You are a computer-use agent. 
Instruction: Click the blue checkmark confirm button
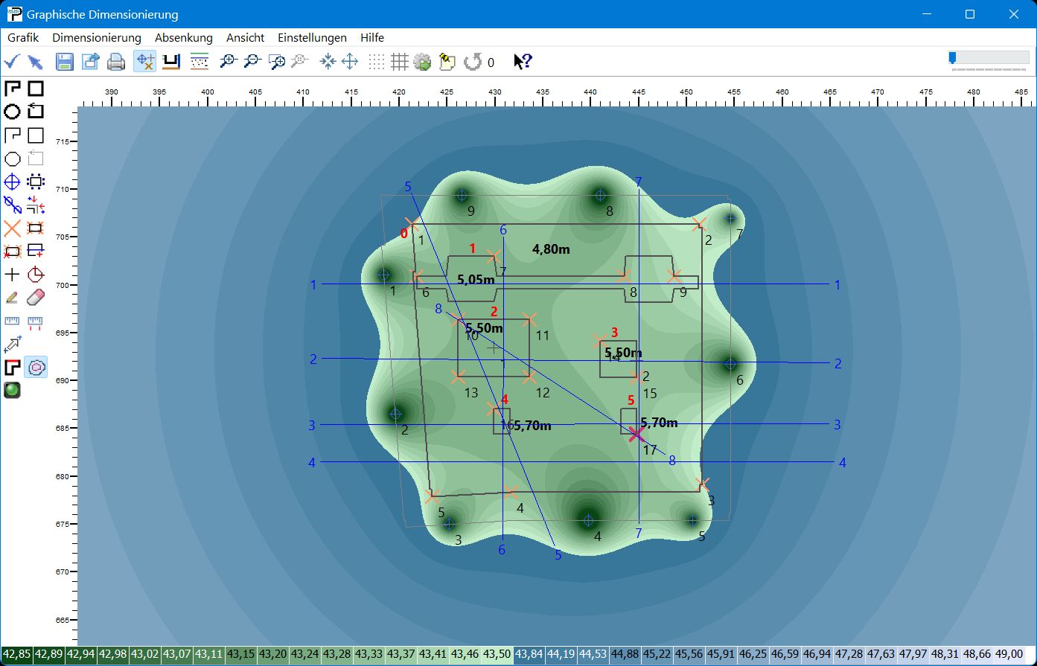(x=12, y=62)
